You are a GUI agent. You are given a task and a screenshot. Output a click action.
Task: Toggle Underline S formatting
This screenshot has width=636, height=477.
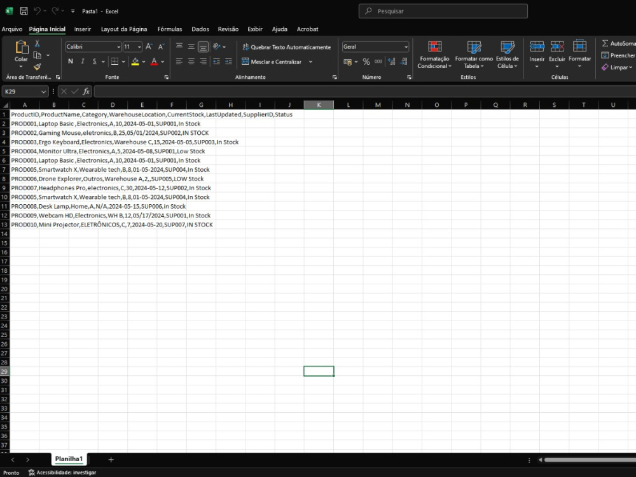tap(95, 62)
